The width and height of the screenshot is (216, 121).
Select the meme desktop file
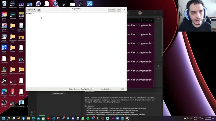(21, 15)
